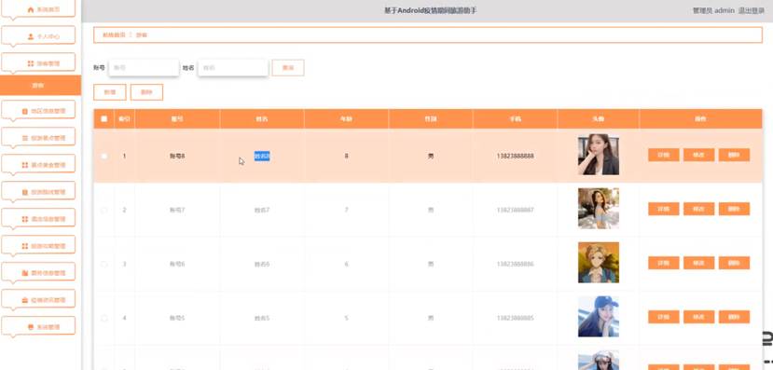Open 详情 for the 账号5 row
This screenshot has width=773, height=370.
coord(664,317)
